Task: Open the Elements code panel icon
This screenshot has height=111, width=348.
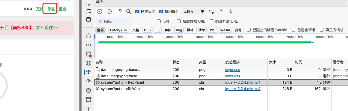Action: tap(89, 45)
